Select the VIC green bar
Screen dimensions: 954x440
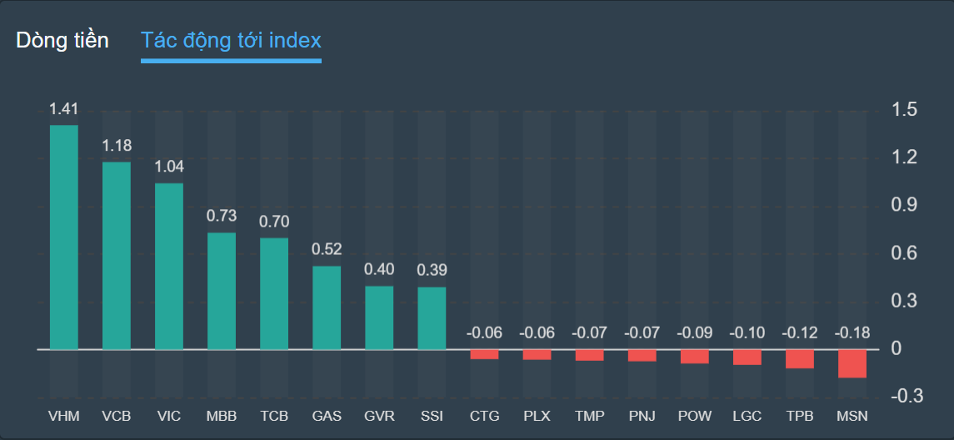169,266
